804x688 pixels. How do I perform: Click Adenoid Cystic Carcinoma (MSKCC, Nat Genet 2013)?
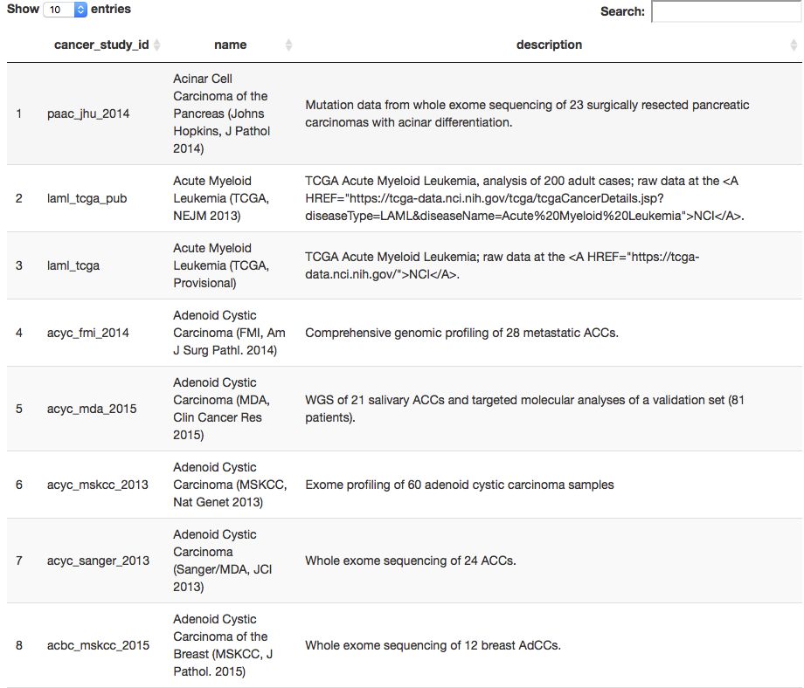230,485
